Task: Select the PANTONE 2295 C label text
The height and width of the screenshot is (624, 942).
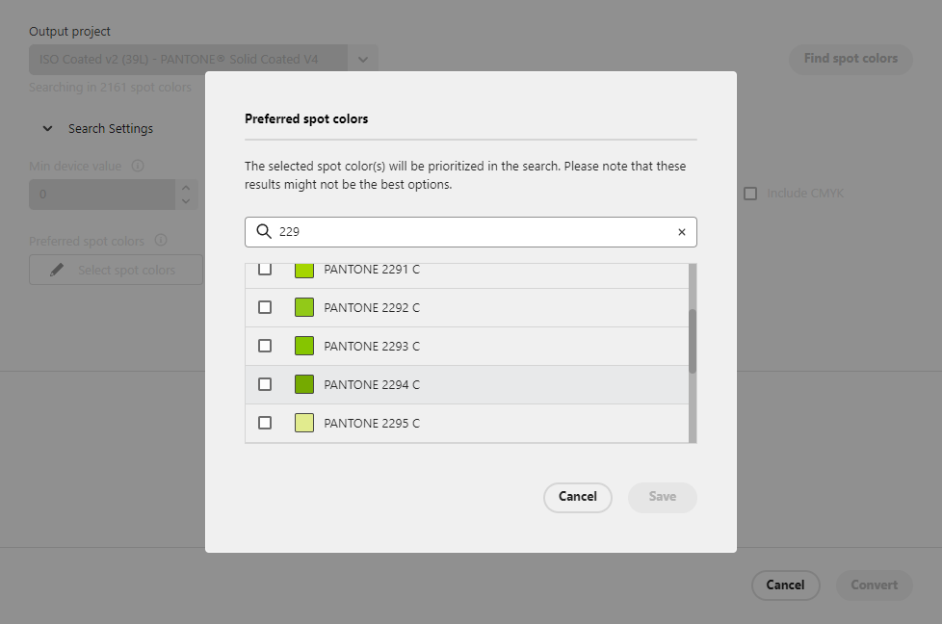Action: point(372,423)
